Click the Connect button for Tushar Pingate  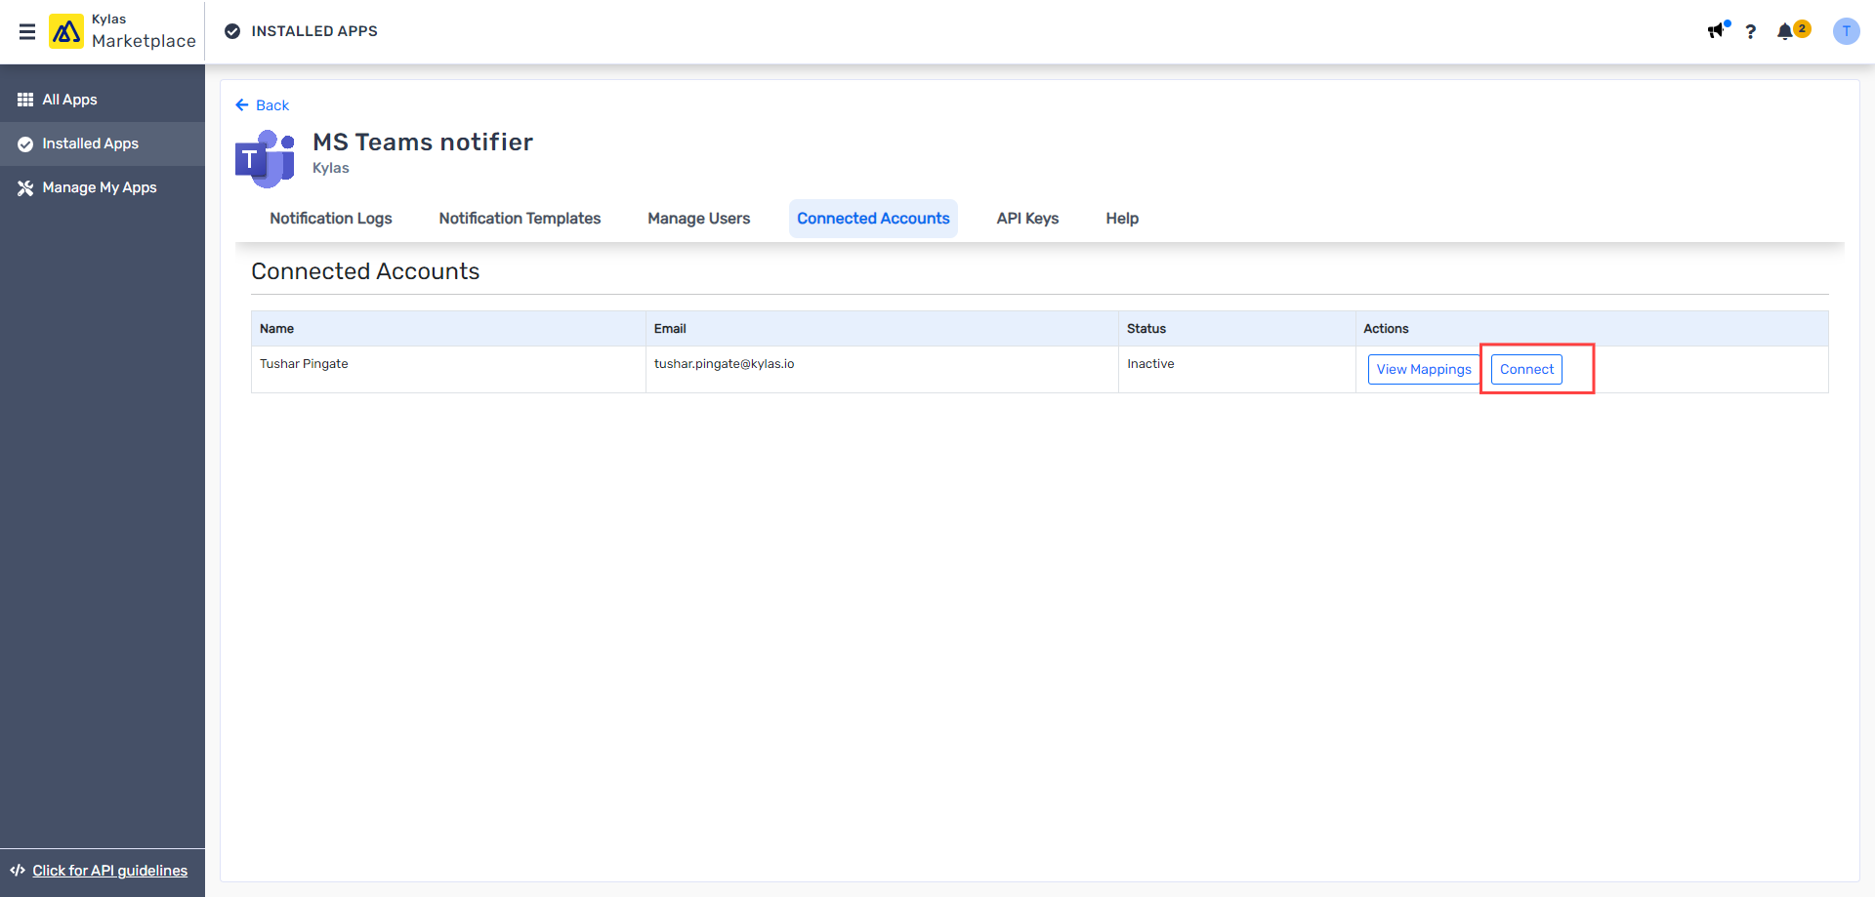(x=1526, y=369)
